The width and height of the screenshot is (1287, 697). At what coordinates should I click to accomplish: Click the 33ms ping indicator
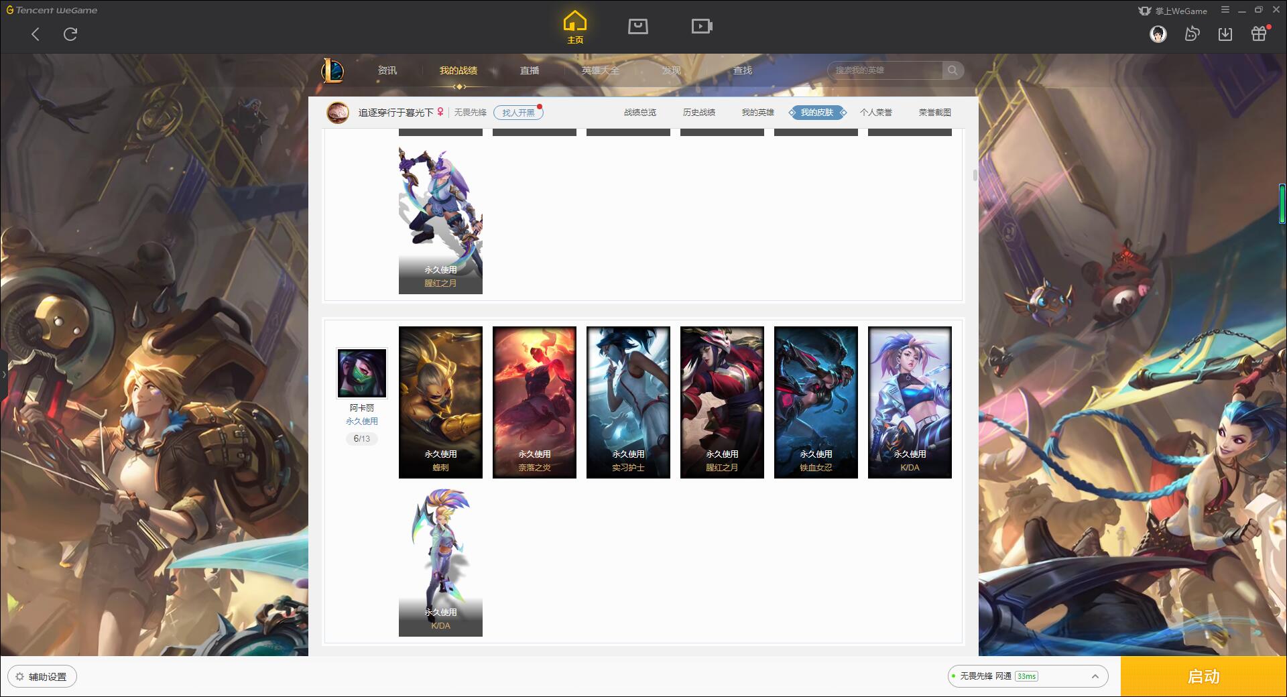pos(1026,676)
